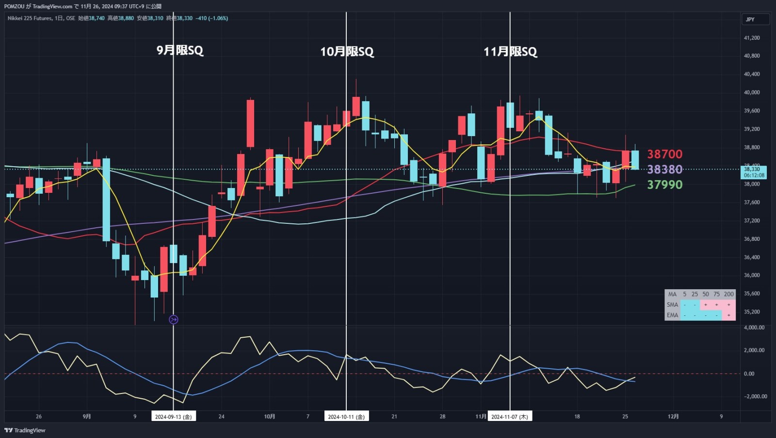Image resolution: width=776 pixels, height=438 pixels.
Task: Click the red 38700 price annotation
Action: point(664,154)
